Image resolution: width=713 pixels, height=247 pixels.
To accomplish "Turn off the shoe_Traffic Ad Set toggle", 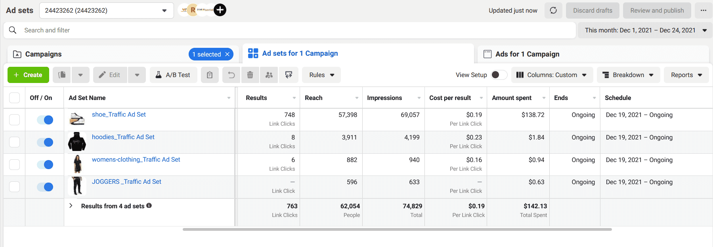I will 45,120.
